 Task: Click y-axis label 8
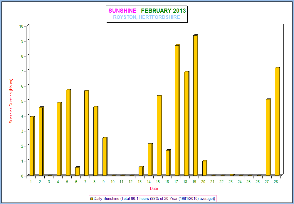(22, 56)
